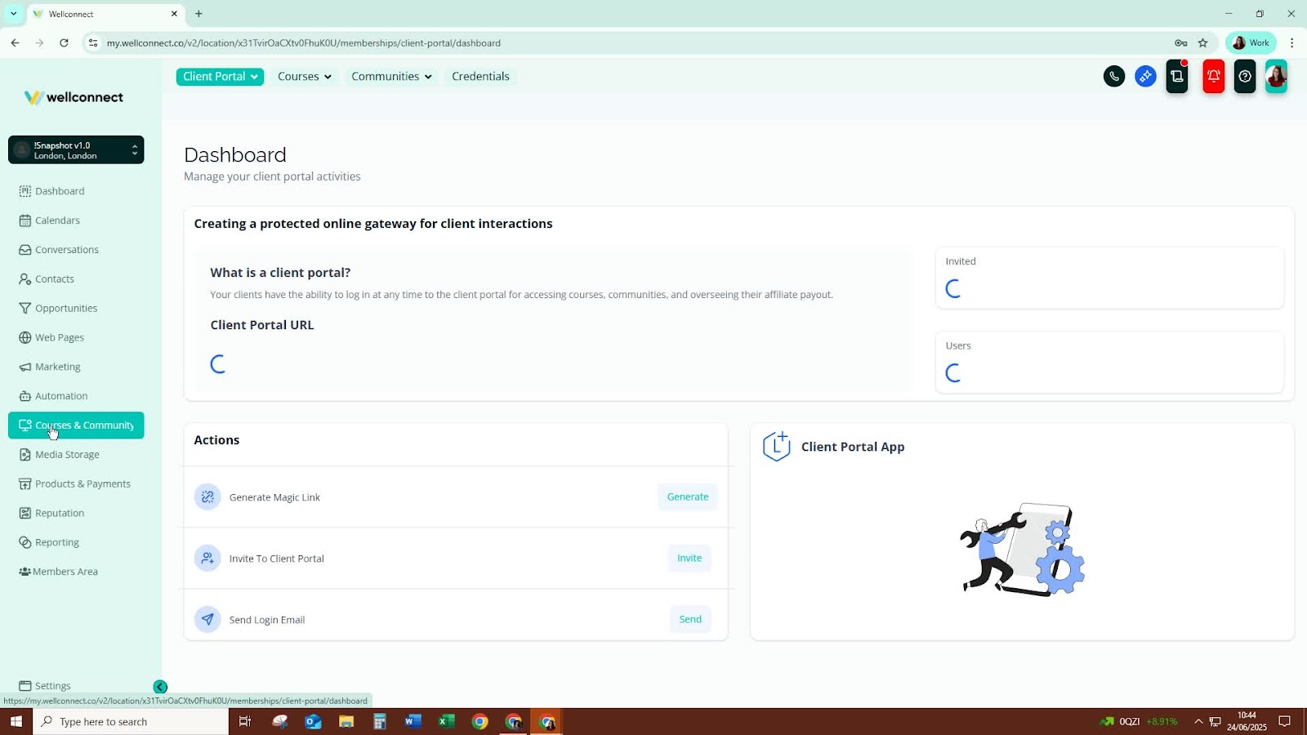View site information icon in address bar
This screenshot has width=1307, height=735.
[x=93, y=43]
